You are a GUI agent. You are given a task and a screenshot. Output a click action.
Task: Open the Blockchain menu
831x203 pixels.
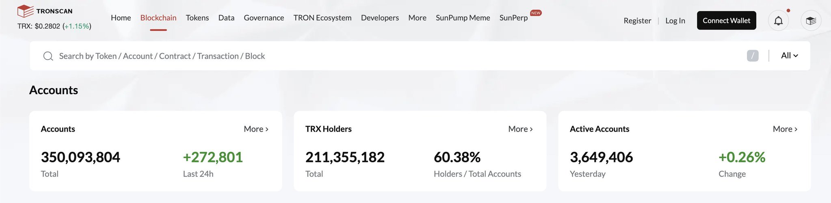pos(158,18)
